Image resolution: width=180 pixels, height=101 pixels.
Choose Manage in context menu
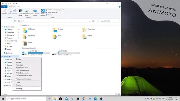pos(27,62)
